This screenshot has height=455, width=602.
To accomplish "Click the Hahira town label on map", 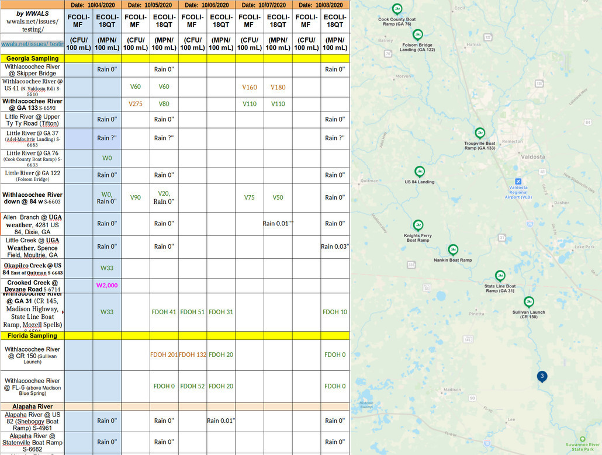I will (x=473, y=44).
